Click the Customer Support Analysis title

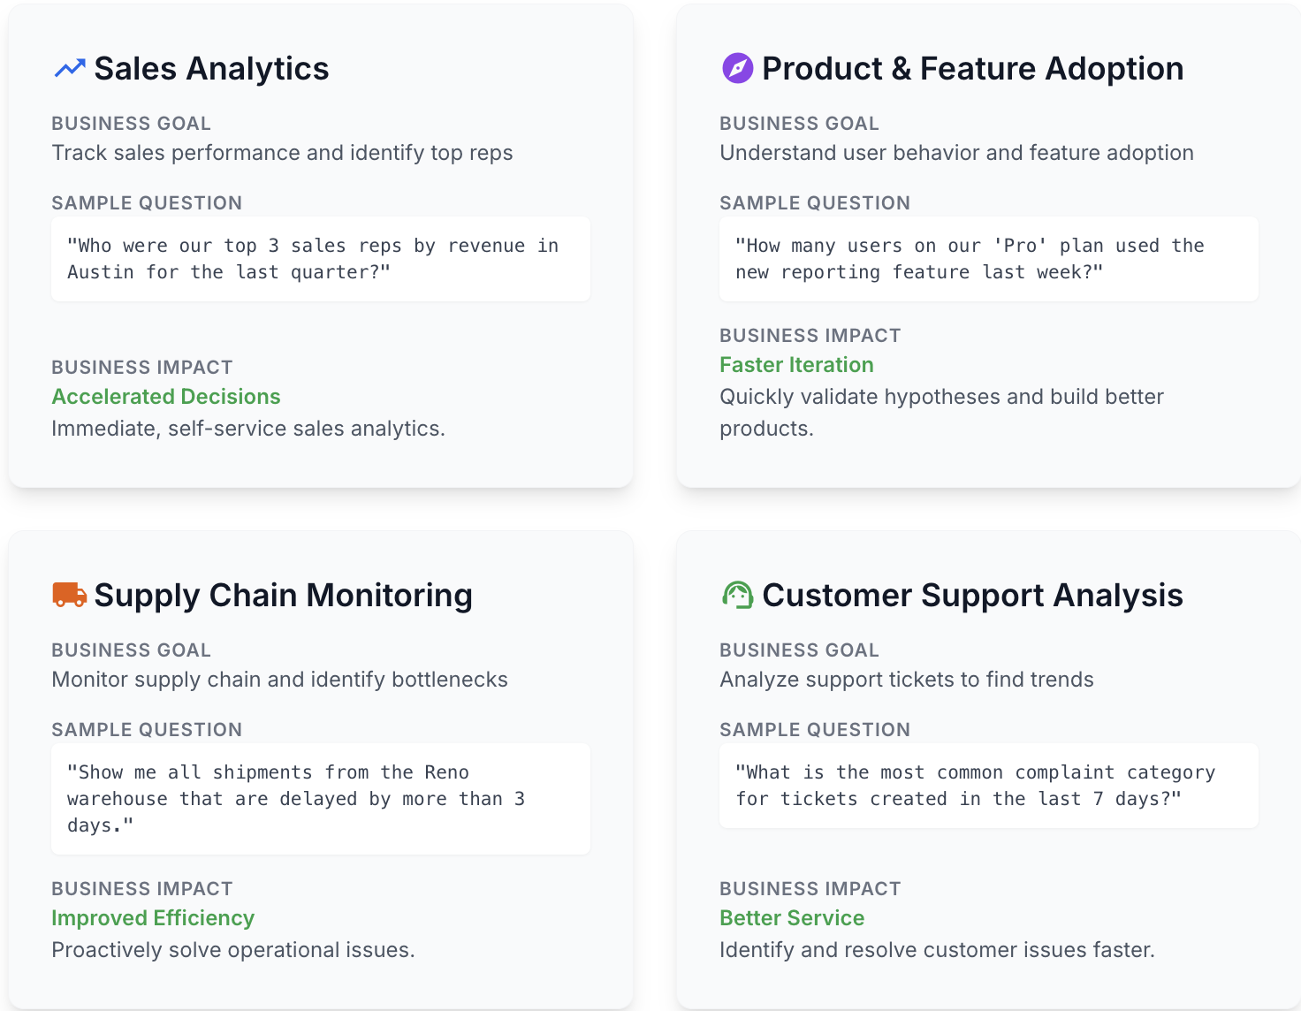click(972, 595)
